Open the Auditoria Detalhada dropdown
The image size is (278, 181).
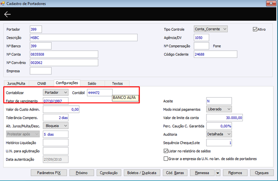(219, 134)
